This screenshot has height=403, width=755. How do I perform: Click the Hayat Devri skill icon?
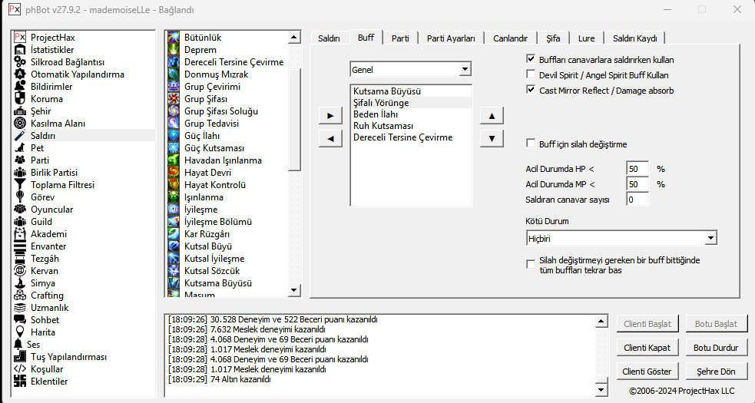[174, 173]
